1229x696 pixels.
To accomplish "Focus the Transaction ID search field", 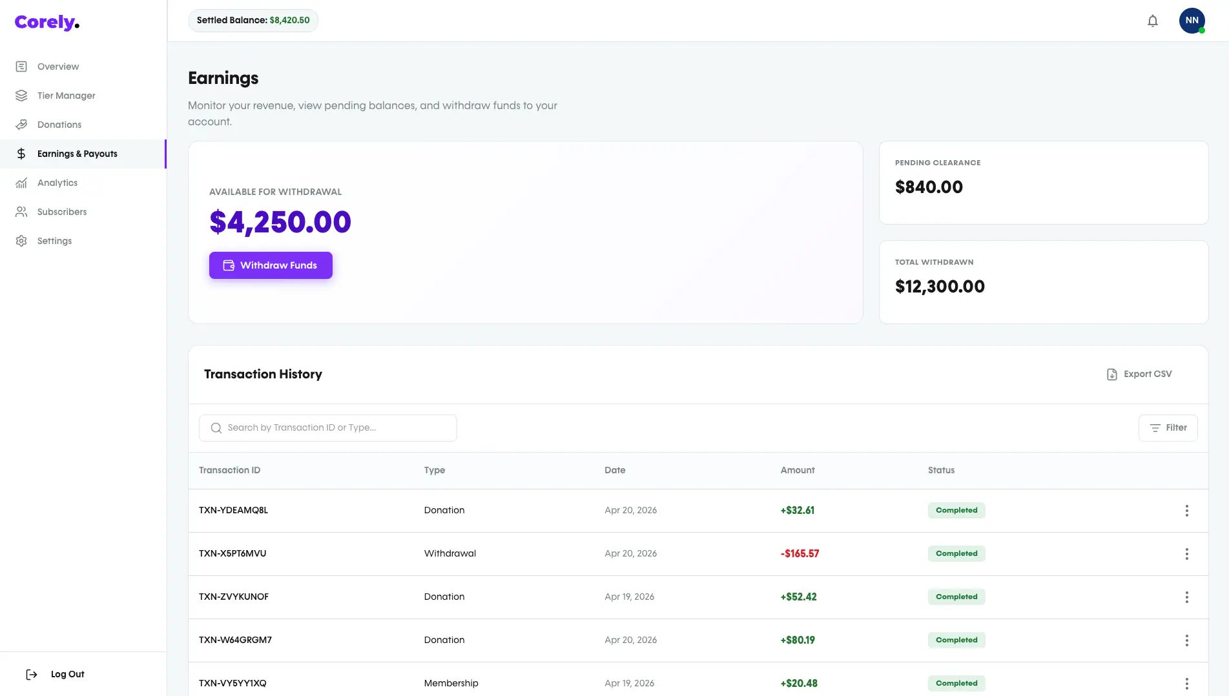I will [x=328, y=428].
